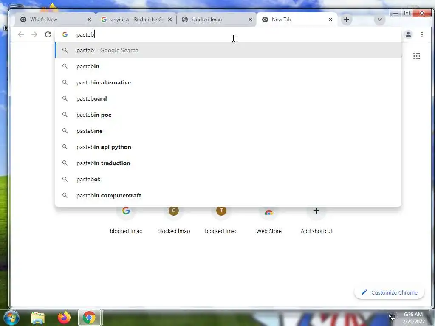
Task: Choose the pastebin api python suggestion
Action: click(228, 147)
